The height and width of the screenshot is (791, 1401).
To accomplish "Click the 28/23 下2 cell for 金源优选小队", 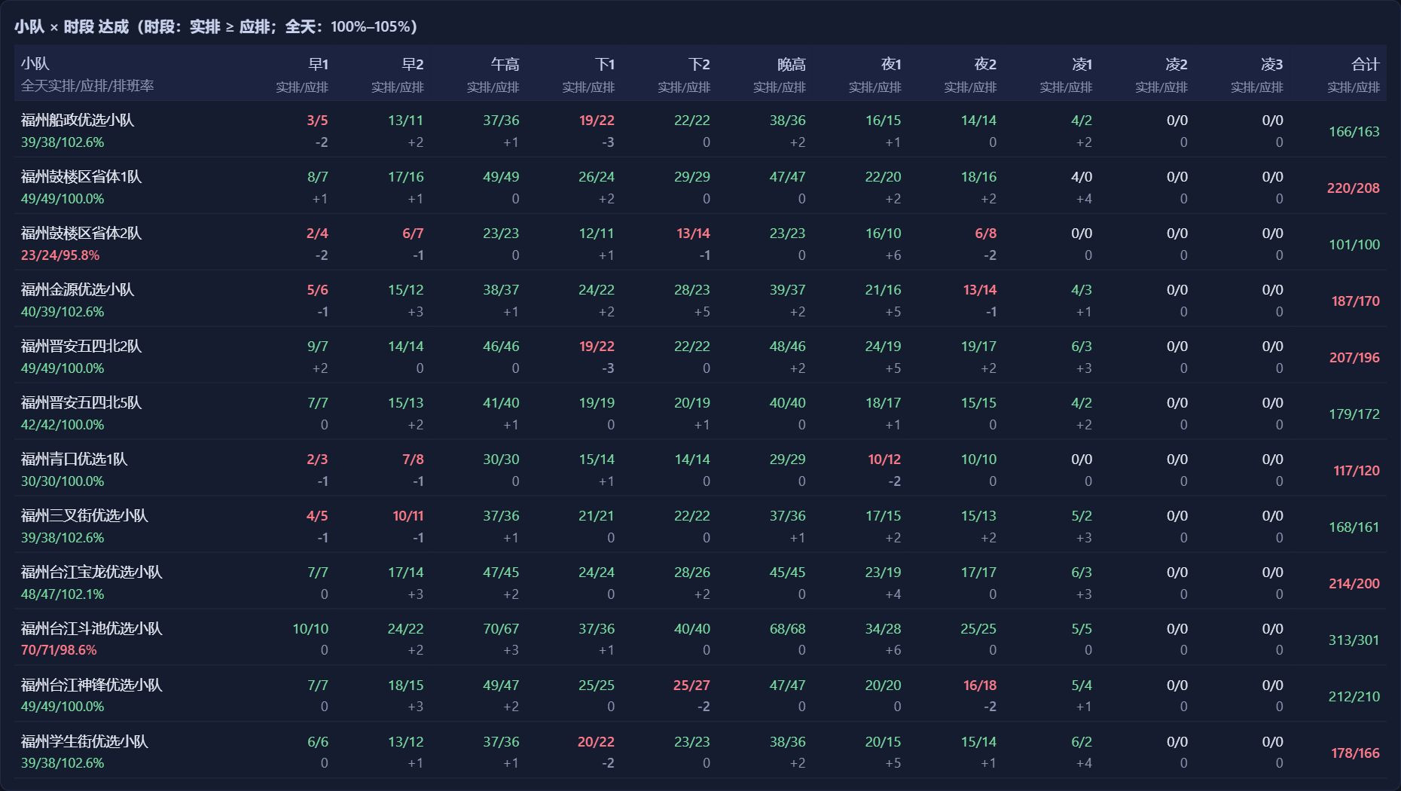I will pos(692,290).
